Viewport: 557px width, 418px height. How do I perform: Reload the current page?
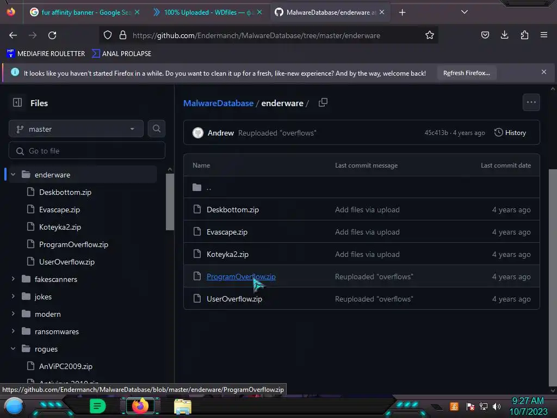[x=52, y=35]
